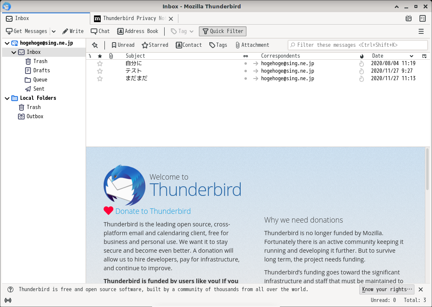Toggle keep filters pinned icon
The width and height of the screenshot is (432, 307).
tap(95, 45)
